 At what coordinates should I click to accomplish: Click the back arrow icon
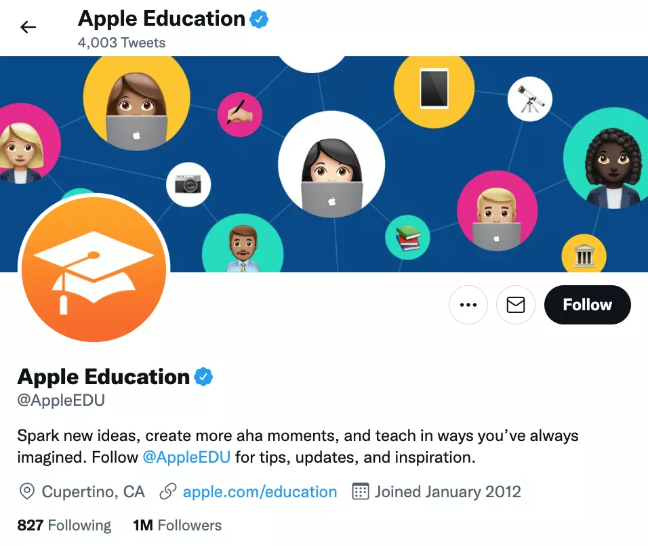point(28,27)
